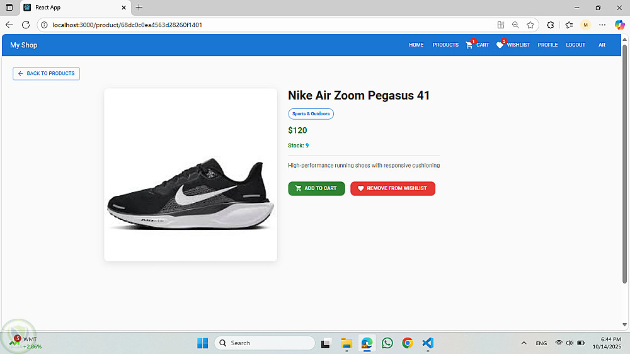Open a new browser tab
Viewport: 630px width, 354px height.
[139, 7]
